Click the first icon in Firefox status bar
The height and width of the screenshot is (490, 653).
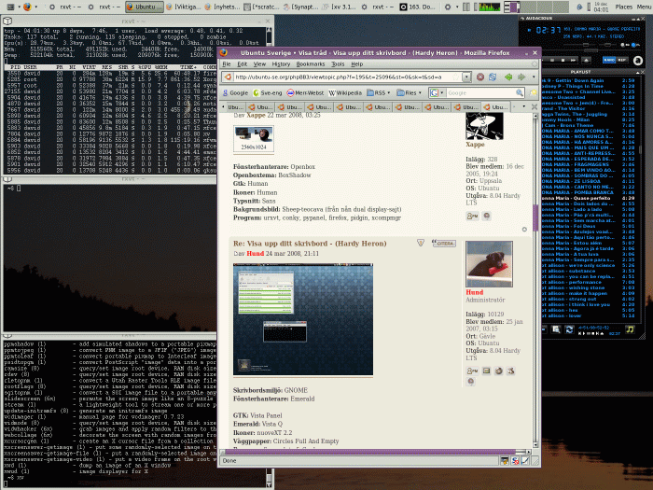tap(505, 460)
